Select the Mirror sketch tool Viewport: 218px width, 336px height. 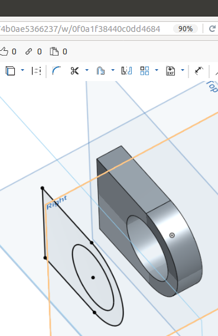pyautogui.click(x=126, y=71)
